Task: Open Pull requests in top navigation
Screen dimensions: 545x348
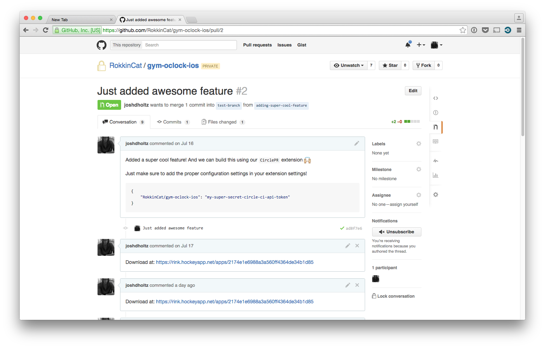Action: point(257,45)
